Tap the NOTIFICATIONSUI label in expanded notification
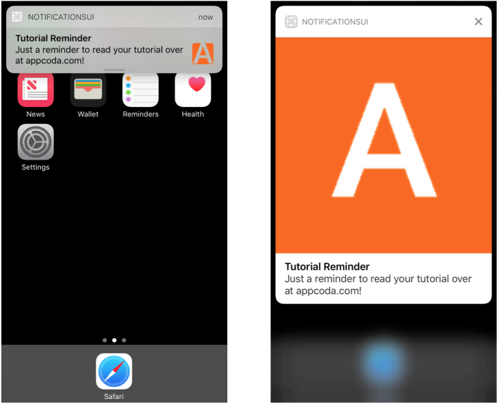Screen dimensions: 497x403 (335, 22)
